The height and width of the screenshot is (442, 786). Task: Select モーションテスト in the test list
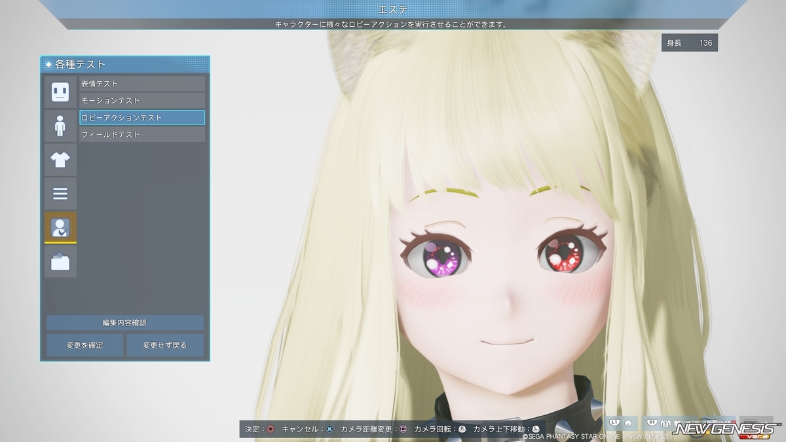point(142,100)
